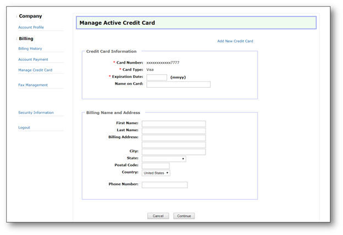343x235 pixels.
Task: Click the first Billing Address line
Action: (173, 138)
